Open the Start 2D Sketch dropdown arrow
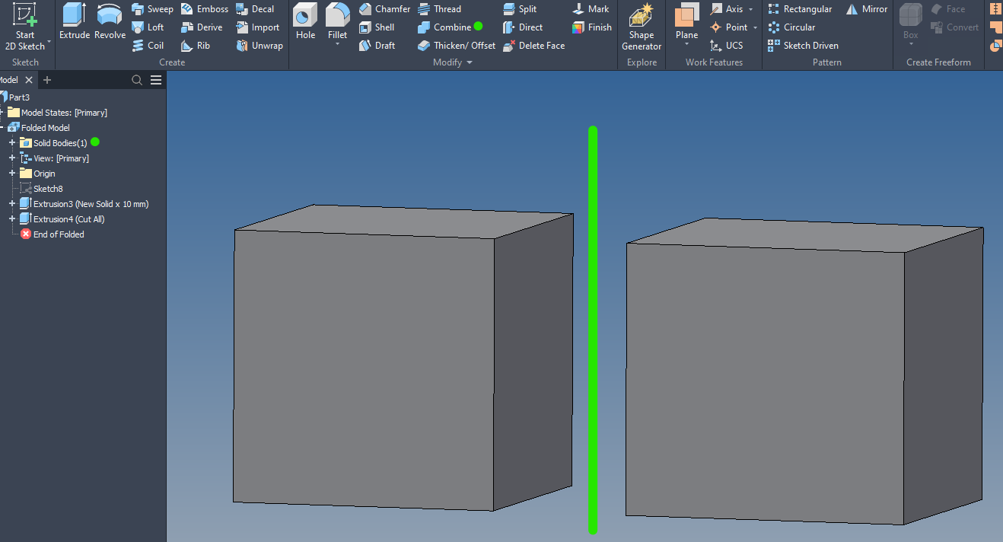The image size is (1003, 542). pos(49,43)
